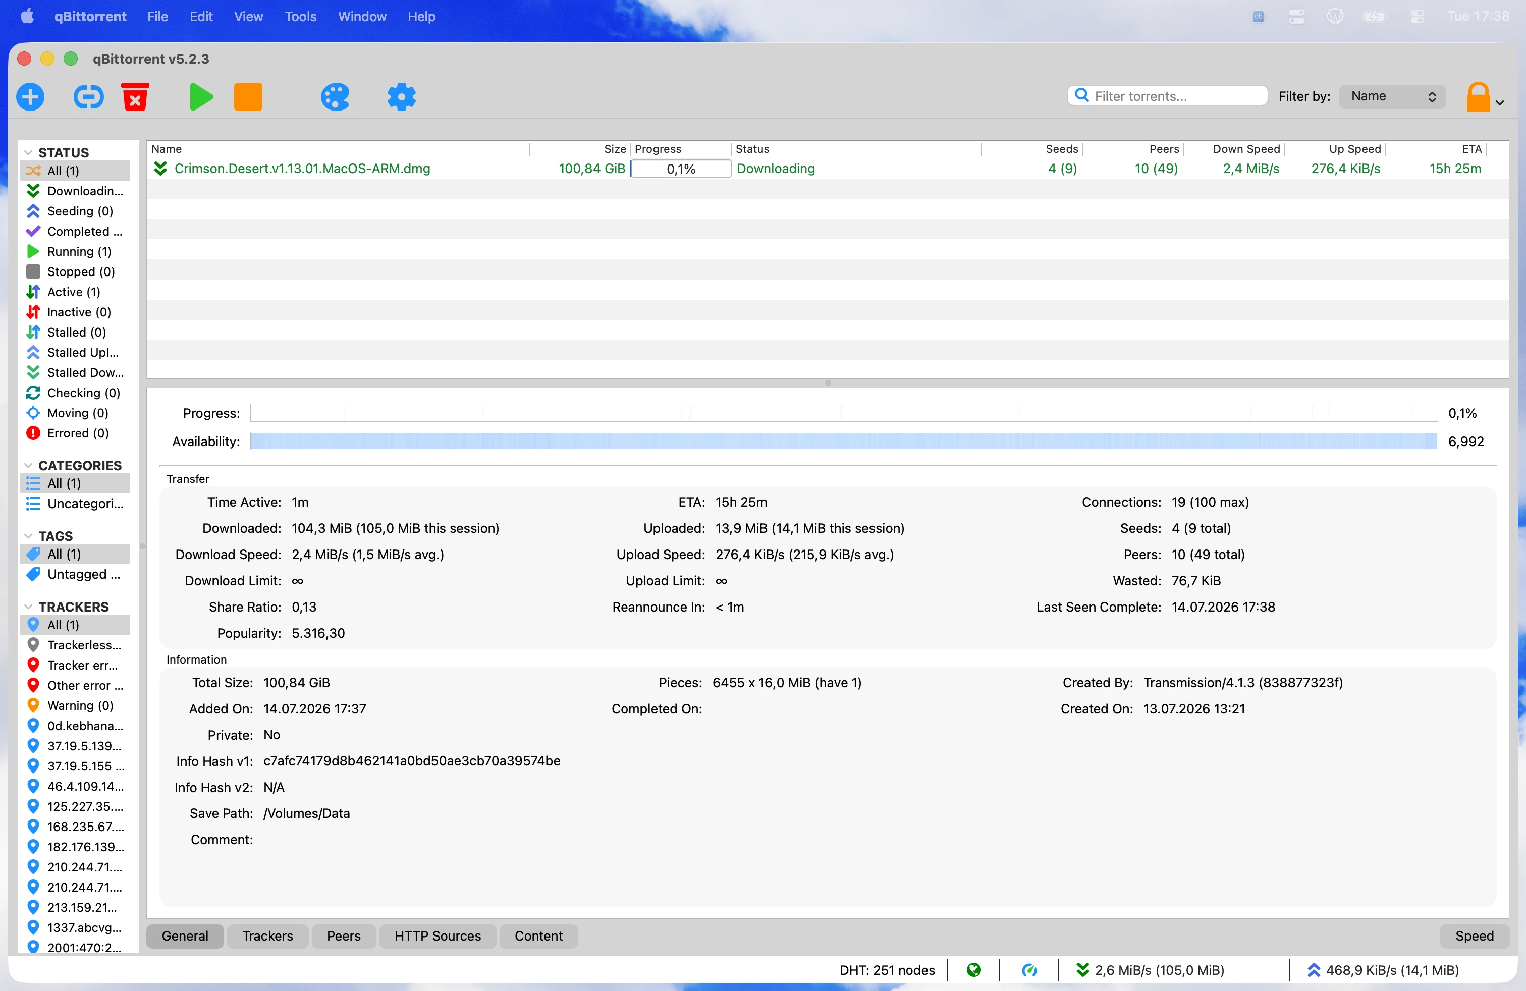1526x991 pixels.
Task: Click the Add Torrent File plus icon
Action: pos(30,97)
